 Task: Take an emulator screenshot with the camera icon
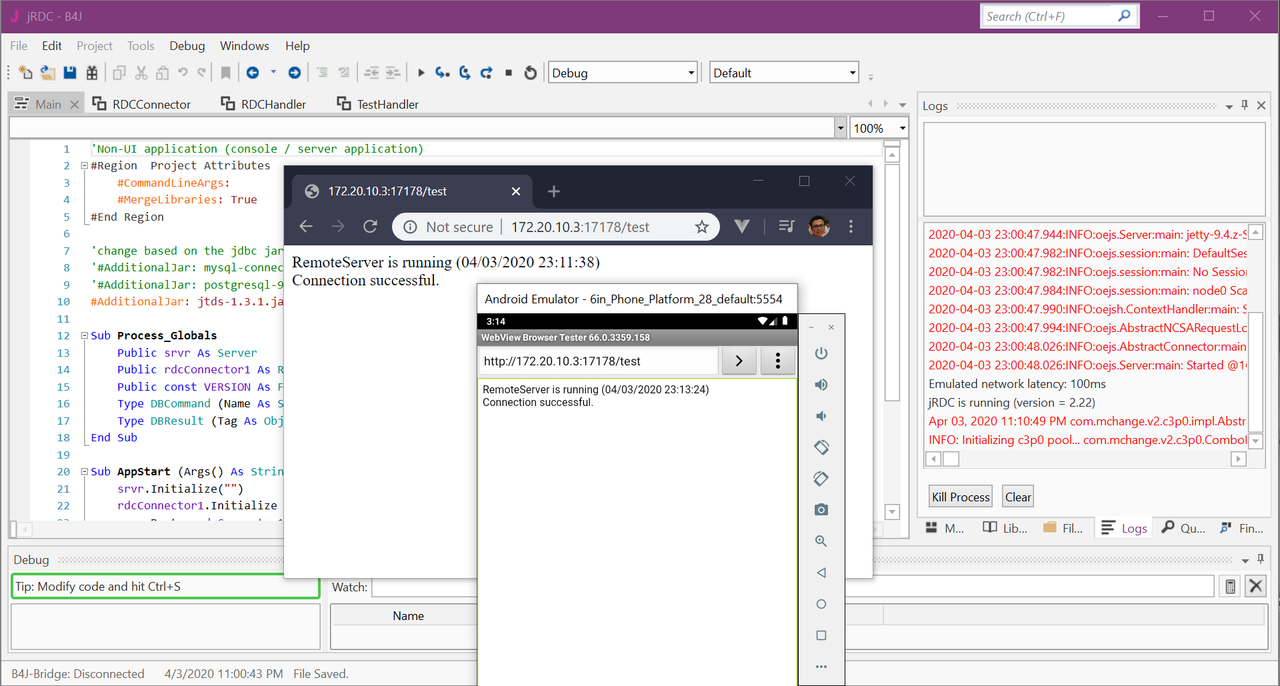tap(821, 510)
